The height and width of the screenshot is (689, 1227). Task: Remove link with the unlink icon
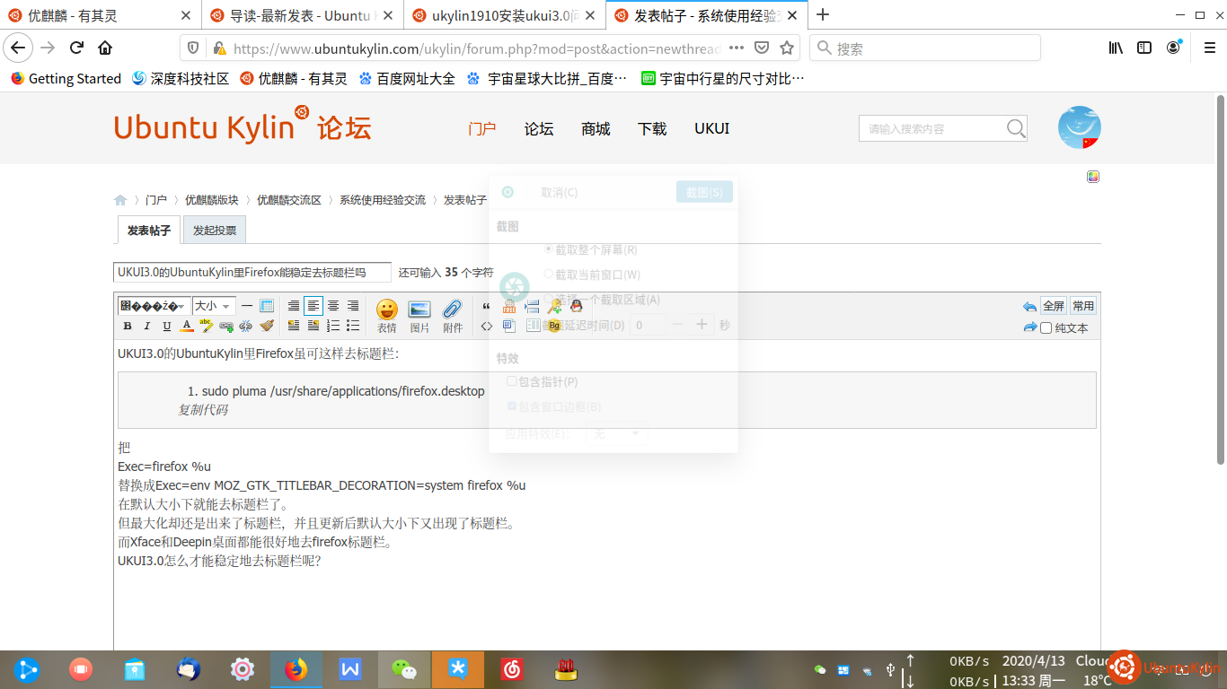(246, 327)
